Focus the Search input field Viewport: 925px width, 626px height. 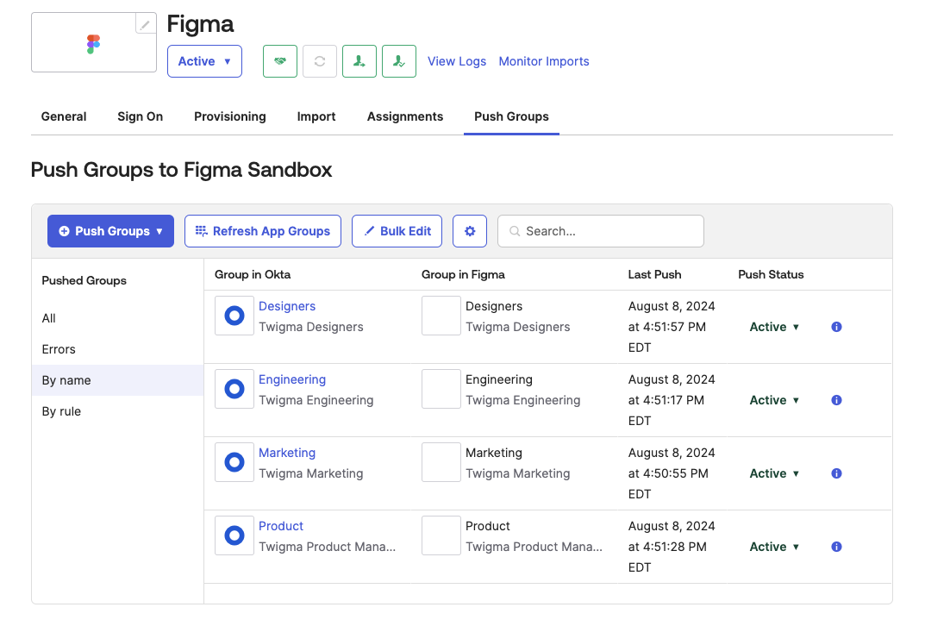(x=601, y=231)
